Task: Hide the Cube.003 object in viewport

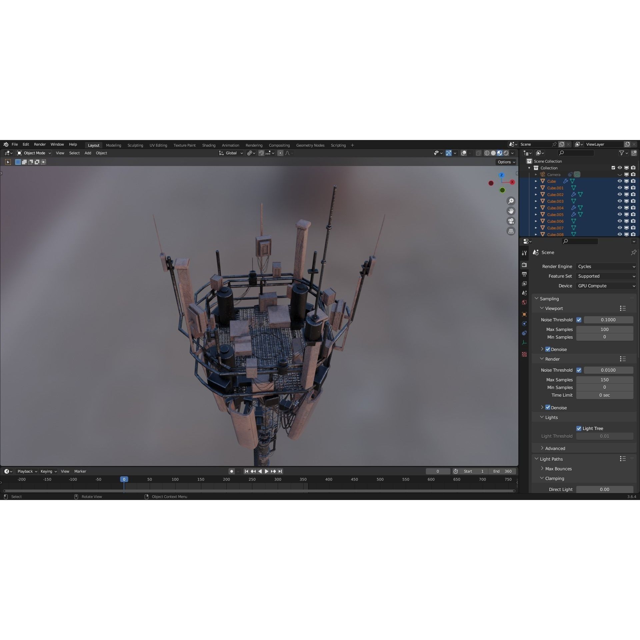Action: pos(620,201)
